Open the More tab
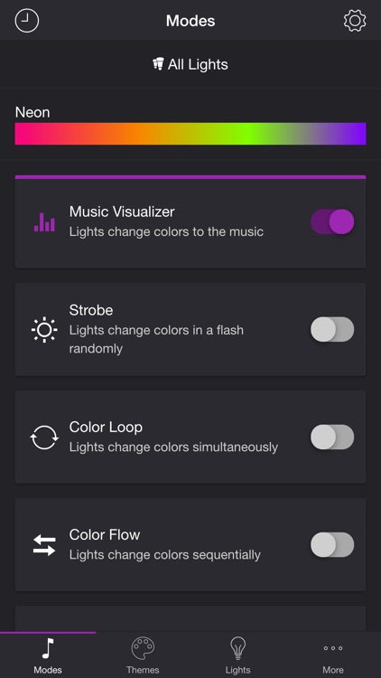The height and width of the screenshot is (678, 381). [x=333, y=655]
